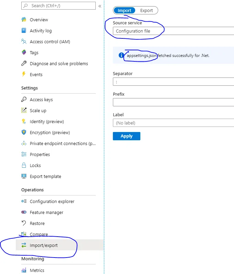Switch toggle to Export
Viewport: 234px width, 274px height.
coord(147,11)
